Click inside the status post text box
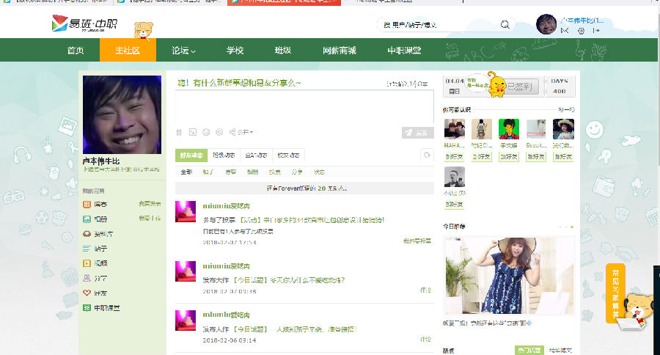 tap(304, 106)
